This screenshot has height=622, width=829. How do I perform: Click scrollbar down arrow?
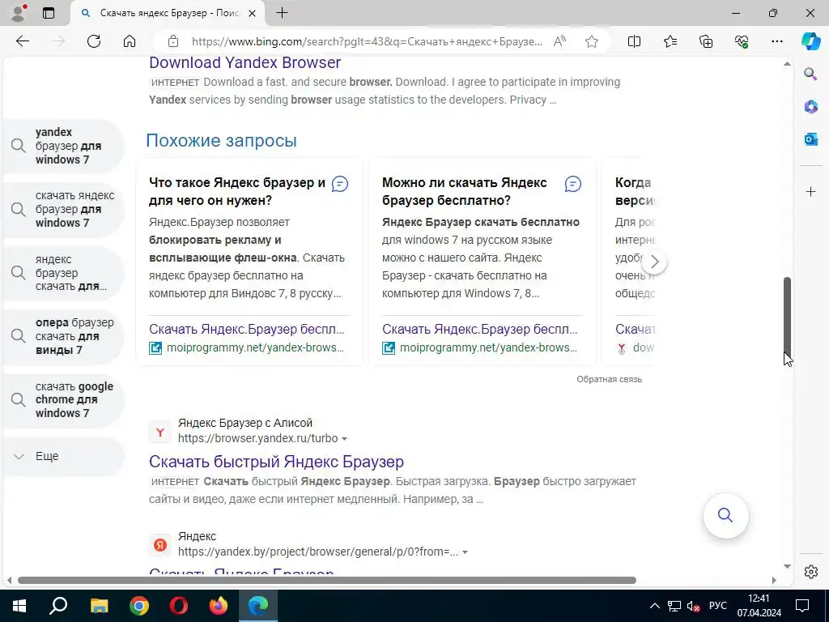(x=787, y=566)
